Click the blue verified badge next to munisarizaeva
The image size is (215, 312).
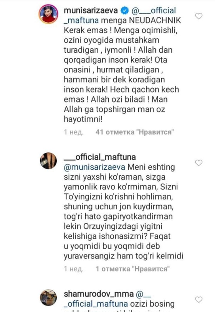click(125, 10)
